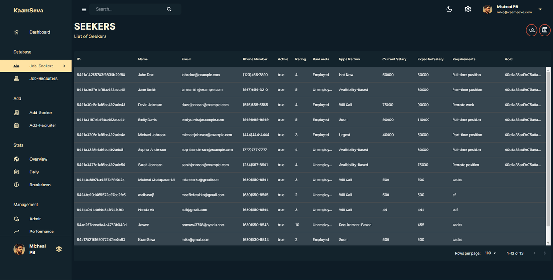Click the hamburger menu icon

tap(84, 9)
